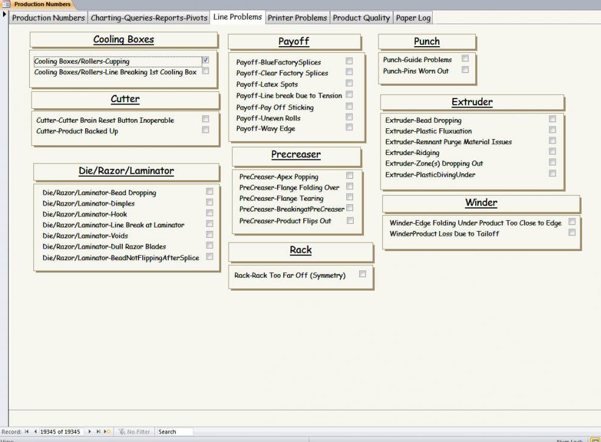Enable Payoff-Clear Factory Splices checkbox

click(x=349, y=71)
